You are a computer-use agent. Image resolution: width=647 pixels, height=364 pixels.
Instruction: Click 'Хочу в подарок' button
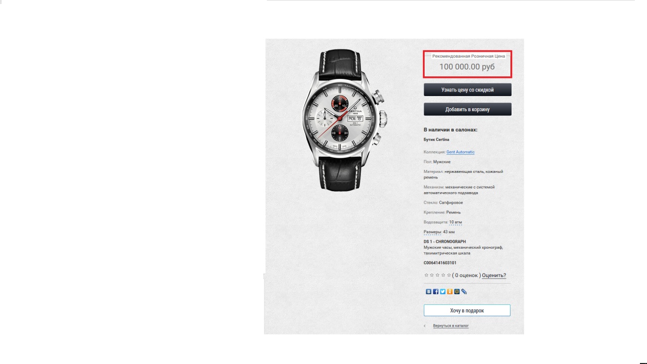467,310
